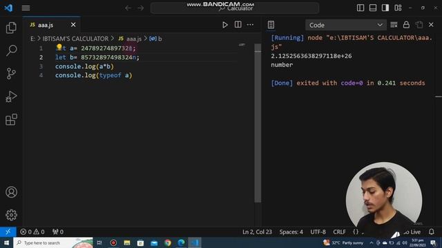Open the Customize Layout menu
This screenshot has width=442, height=248.
tap(398, 8)
